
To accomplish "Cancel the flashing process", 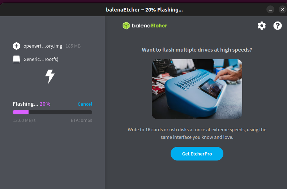I will (x=85, y=104).
